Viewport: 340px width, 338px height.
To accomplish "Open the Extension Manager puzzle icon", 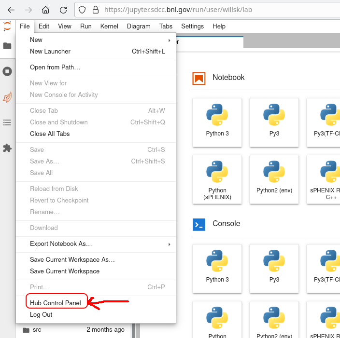I will [7, 148].
